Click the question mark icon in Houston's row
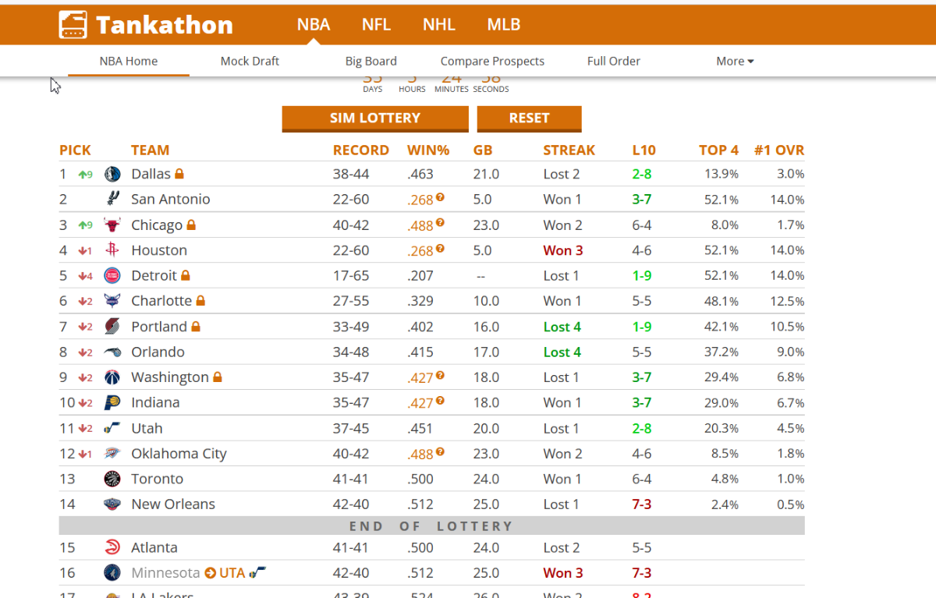This screenshot has width=936, height=598. (441, 248)
